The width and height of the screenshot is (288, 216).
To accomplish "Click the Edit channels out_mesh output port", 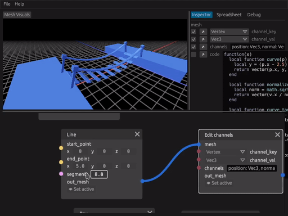I will [283, 175].
